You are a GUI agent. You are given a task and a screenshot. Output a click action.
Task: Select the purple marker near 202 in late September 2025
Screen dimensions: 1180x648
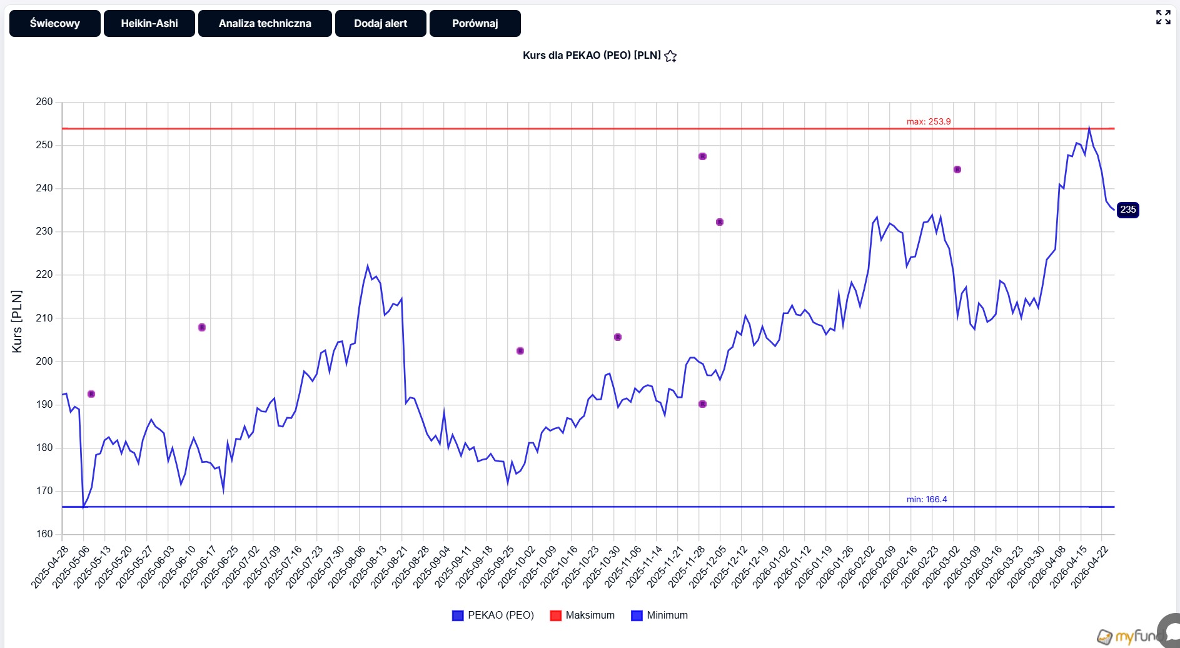(x=520, y=351)
